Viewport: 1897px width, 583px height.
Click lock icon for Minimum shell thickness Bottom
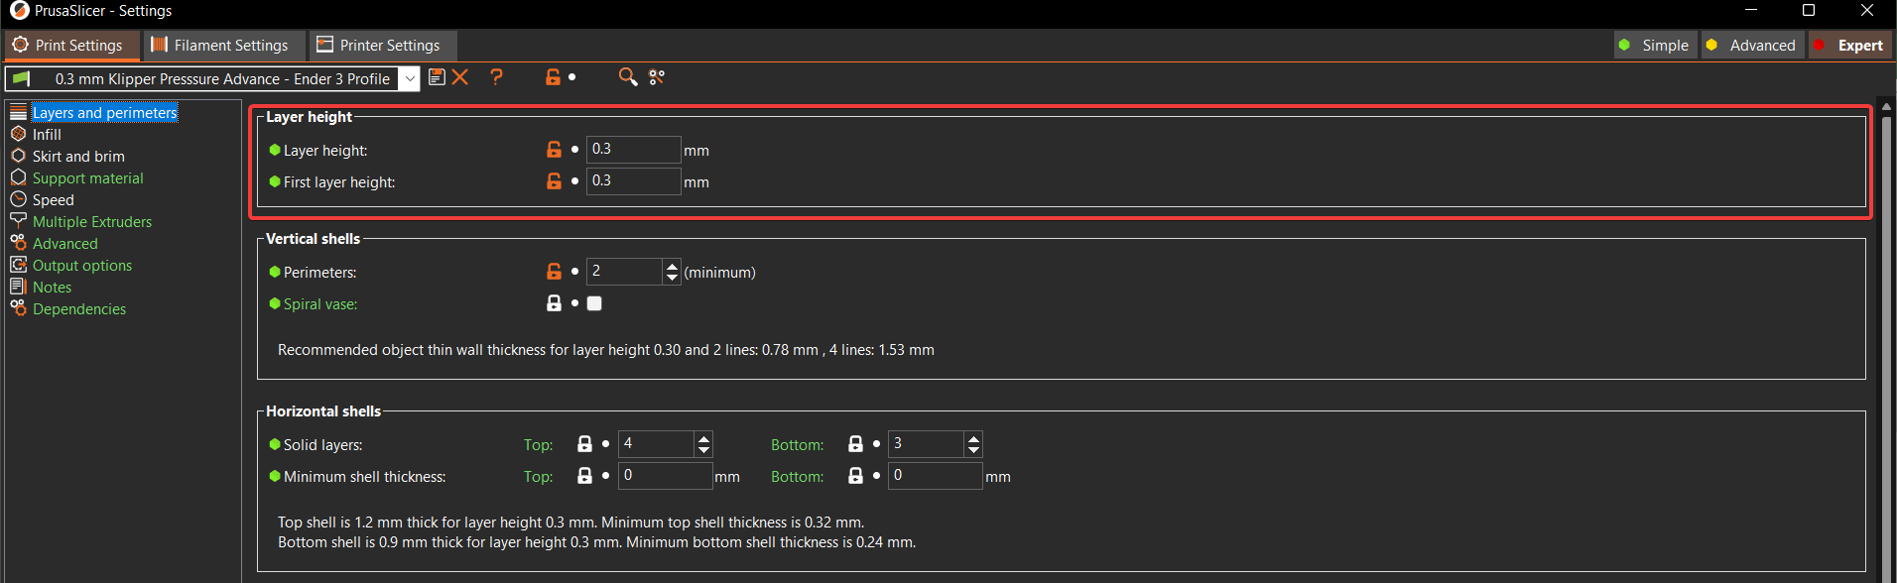click(x=855, y=476)
